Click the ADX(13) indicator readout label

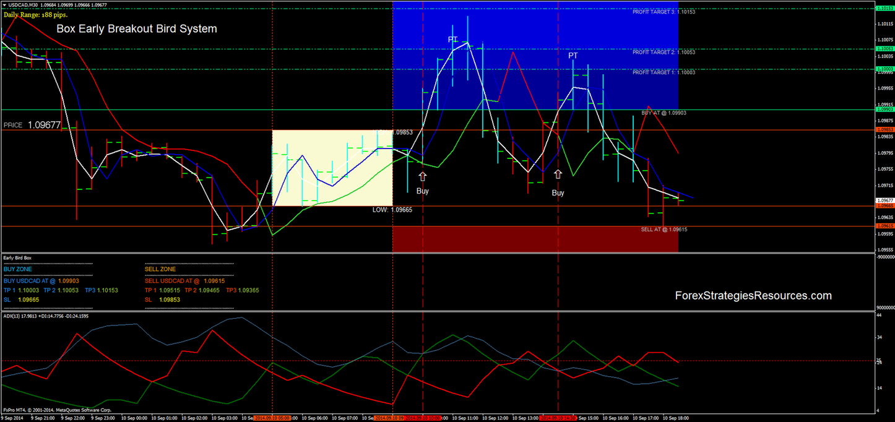(x=45, y=316)
